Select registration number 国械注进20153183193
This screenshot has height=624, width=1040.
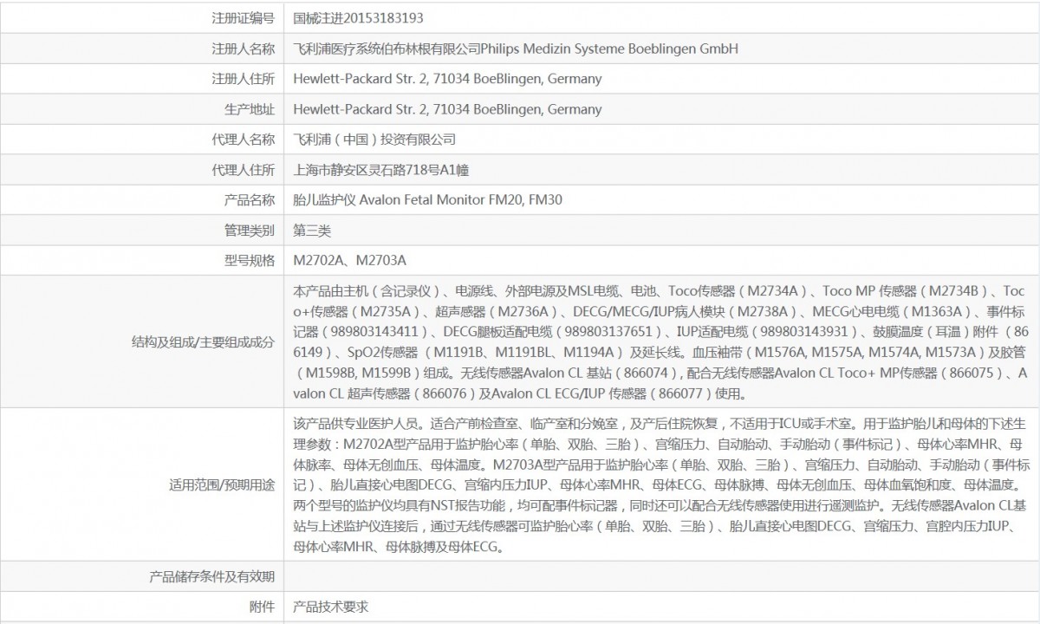(359, 18)
